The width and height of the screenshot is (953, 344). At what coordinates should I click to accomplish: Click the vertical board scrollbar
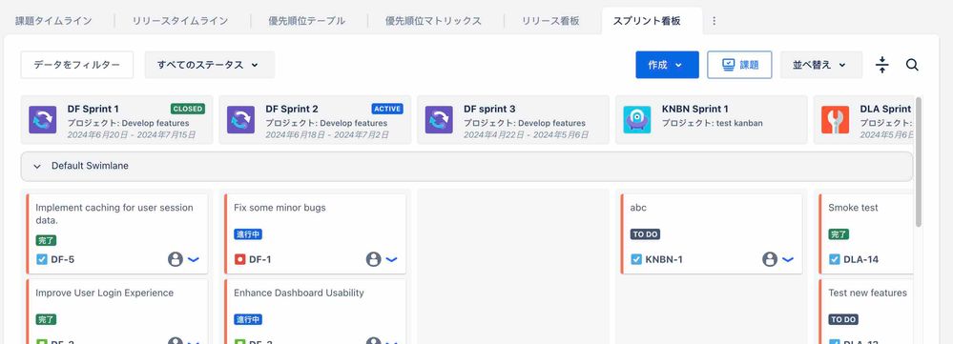(x=918, y=161)
